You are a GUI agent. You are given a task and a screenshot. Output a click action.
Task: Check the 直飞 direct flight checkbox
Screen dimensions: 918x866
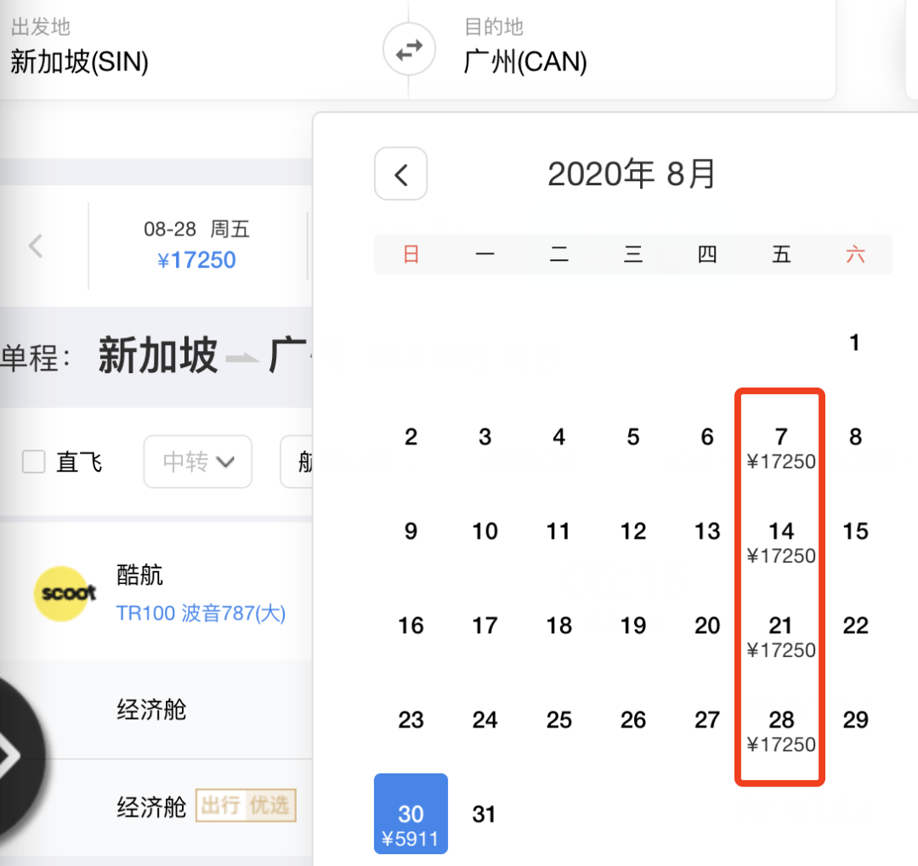pos(33,461)
